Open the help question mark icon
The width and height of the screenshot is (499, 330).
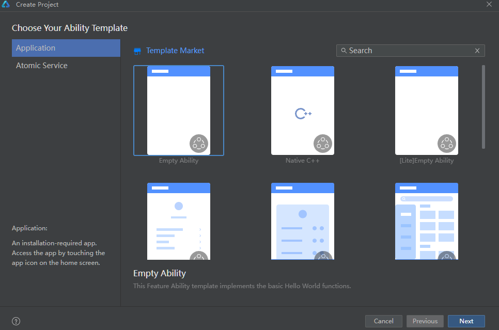pos(16,321)
